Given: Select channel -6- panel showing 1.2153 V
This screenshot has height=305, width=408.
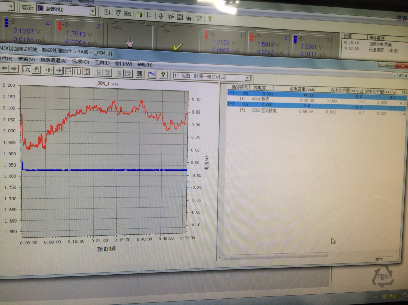Looking at the screenshot, I should (223, 42).
